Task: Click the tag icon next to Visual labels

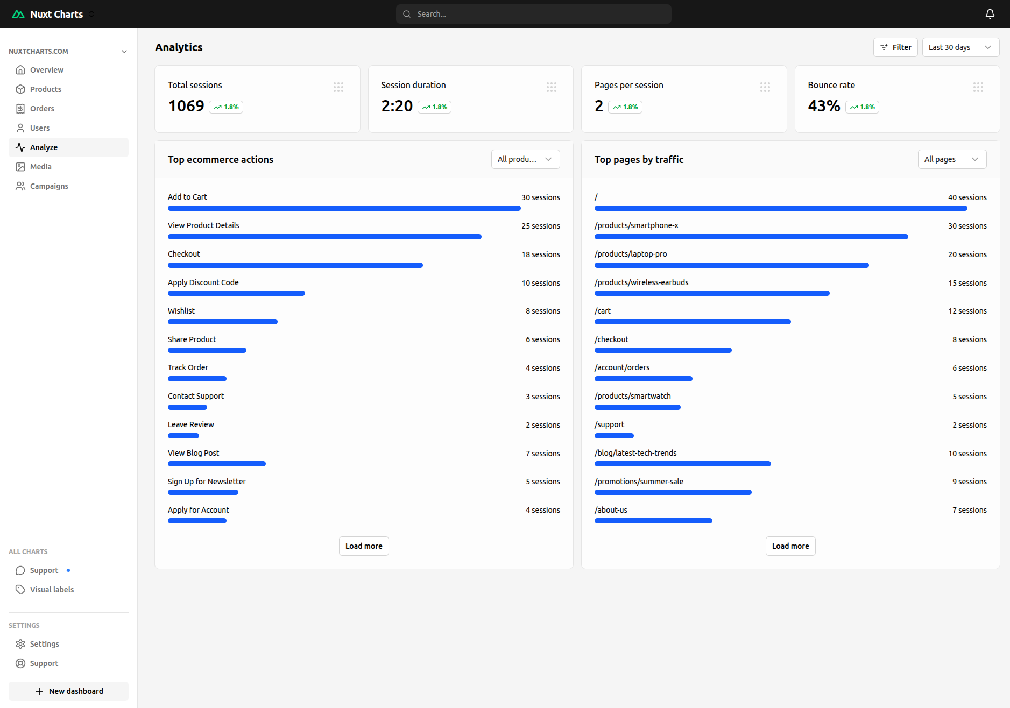Action: (20, 590)
